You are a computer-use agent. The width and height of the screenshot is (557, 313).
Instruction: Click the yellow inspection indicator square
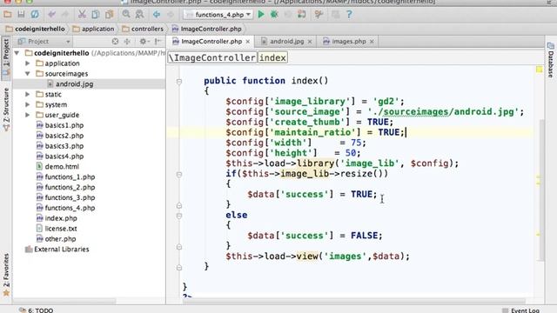tap(540, 70)
